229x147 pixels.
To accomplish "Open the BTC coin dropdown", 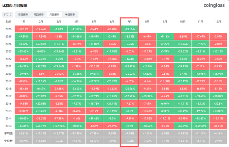I will tap(8, 14).
